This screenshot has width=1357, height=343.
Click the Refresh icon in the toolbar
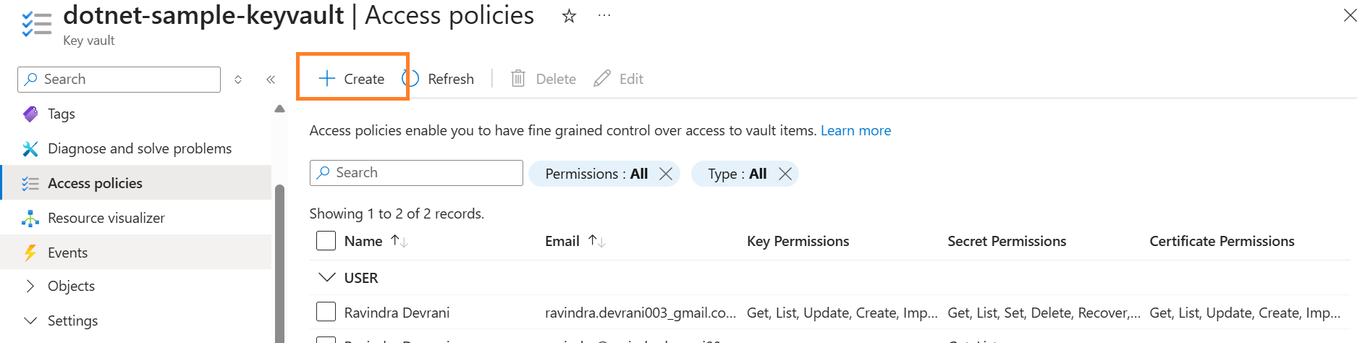411,78
